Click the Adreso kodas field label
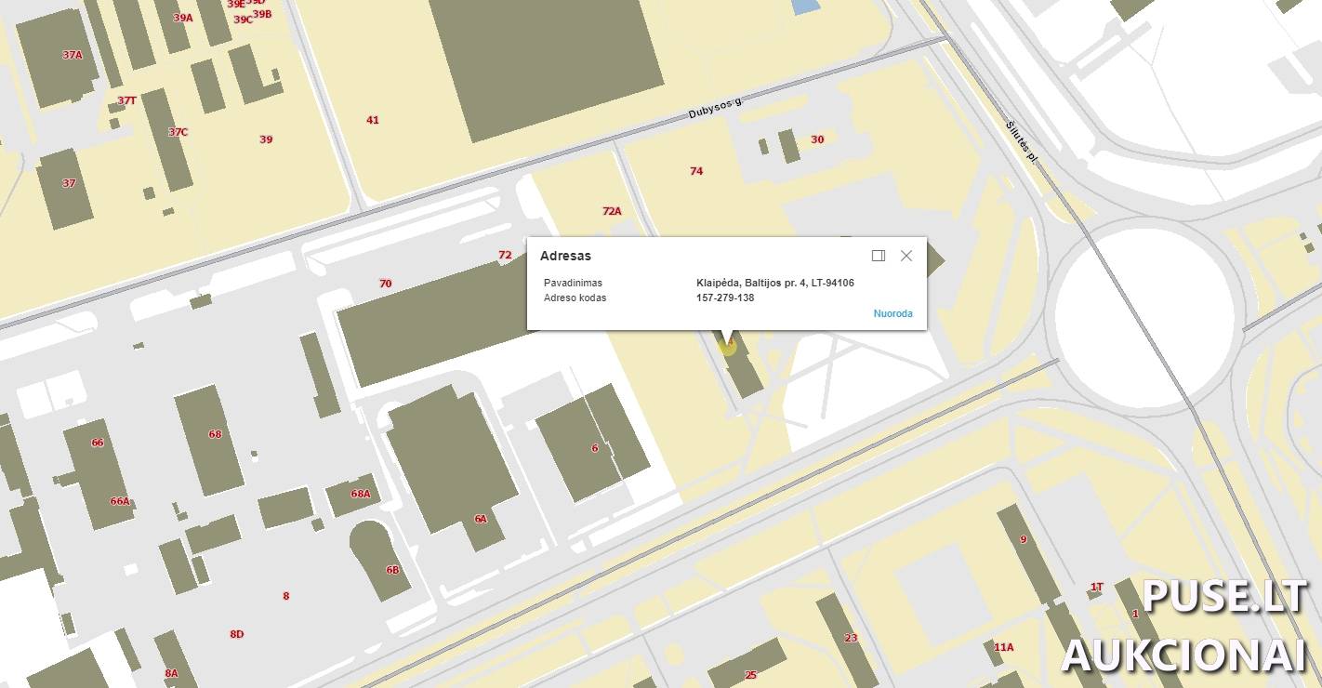1322x688 pixels. click(575, 298)
